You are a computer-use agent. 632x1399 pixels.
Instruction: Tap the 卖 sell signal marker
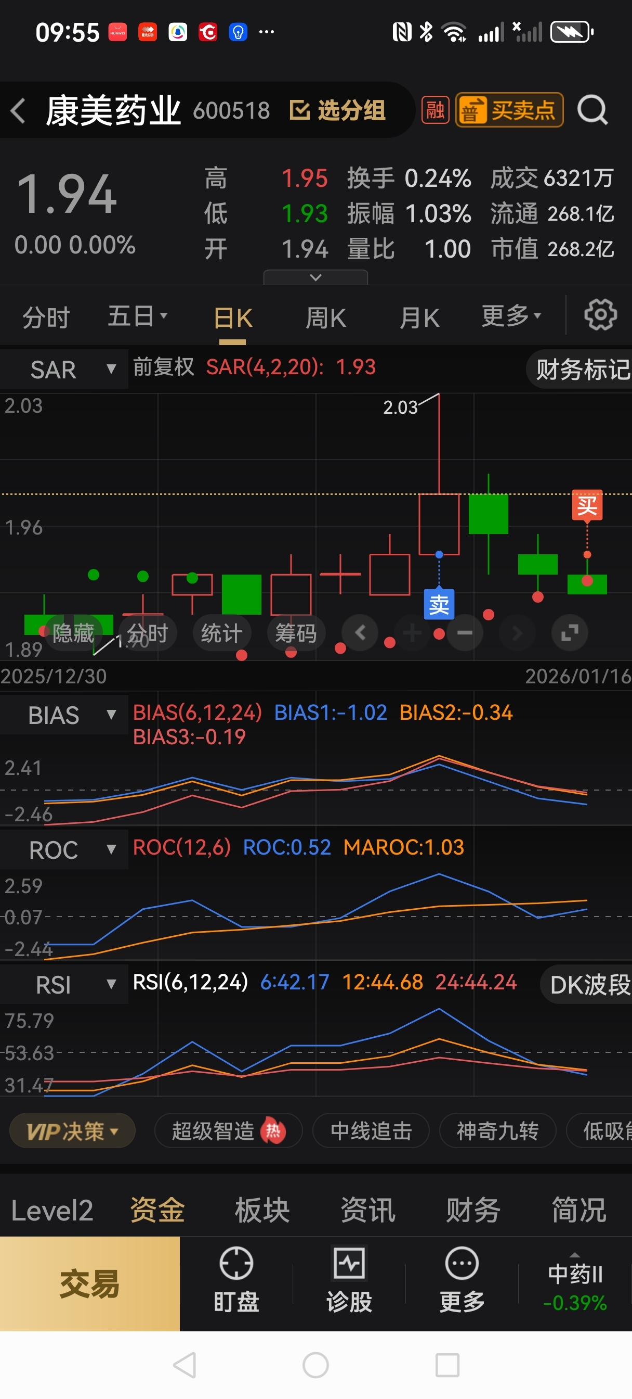point(439,603)
